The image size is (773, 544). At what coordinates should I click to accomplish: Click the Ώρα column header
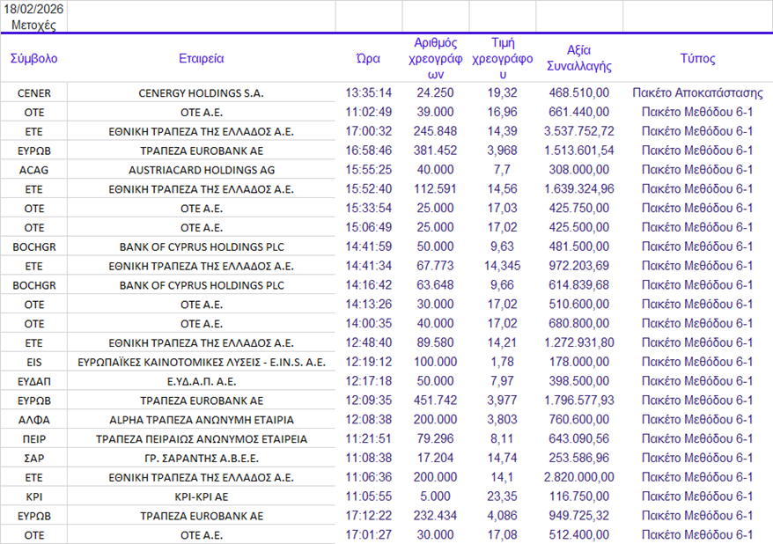coord(368,59)
